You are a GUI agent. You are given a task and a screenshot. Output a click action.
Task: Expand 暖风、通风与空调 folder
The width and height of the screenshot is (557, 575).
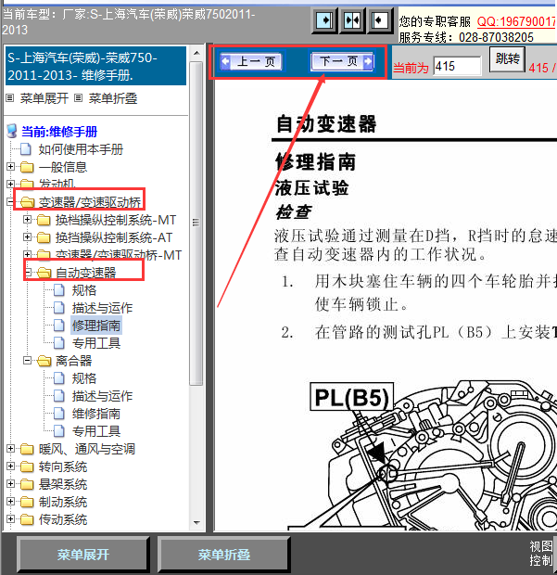pyautogui.click(x=10, y=449)
